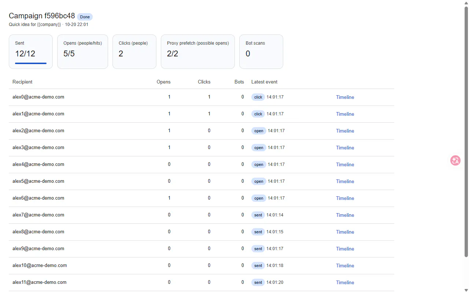Click the Opens column header
Image resolution: width=469 pixels, height=293 pixels.
pos(163,82)
